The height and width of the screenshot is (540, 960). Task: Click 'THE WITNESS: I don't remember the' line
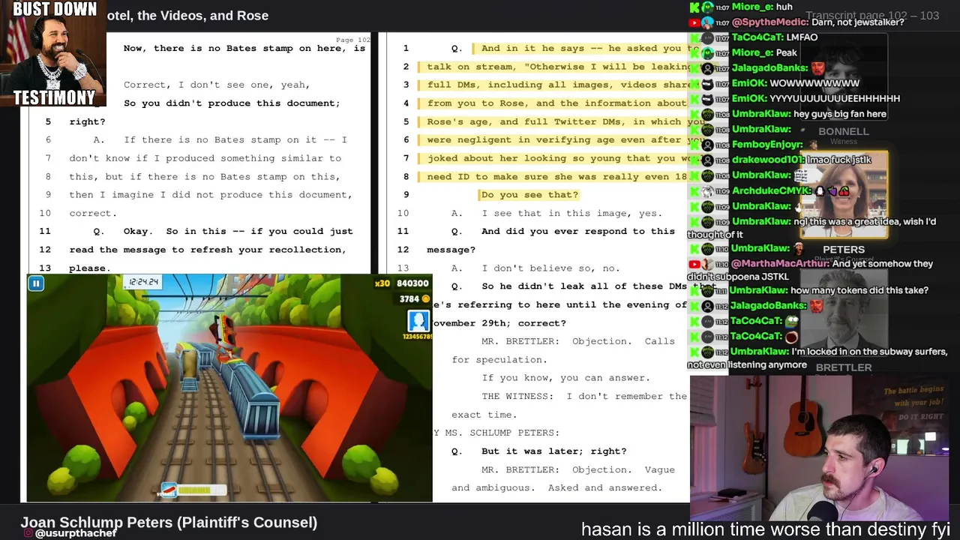584,397
